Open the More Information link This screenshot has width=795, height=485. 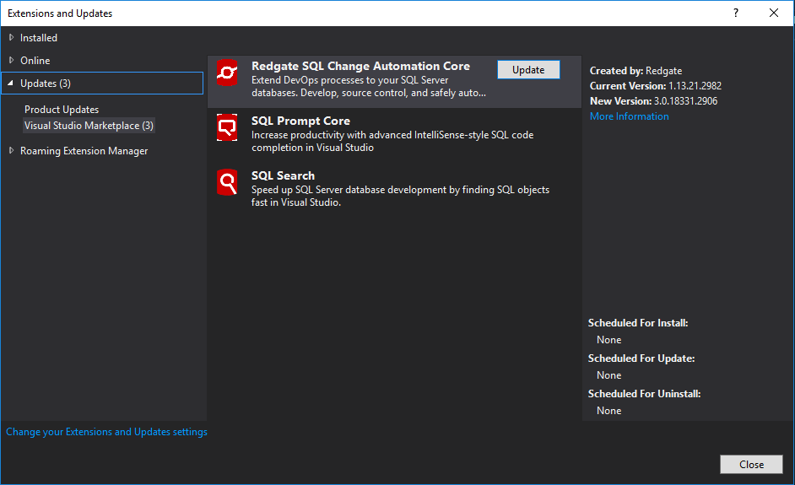[629, 116]
